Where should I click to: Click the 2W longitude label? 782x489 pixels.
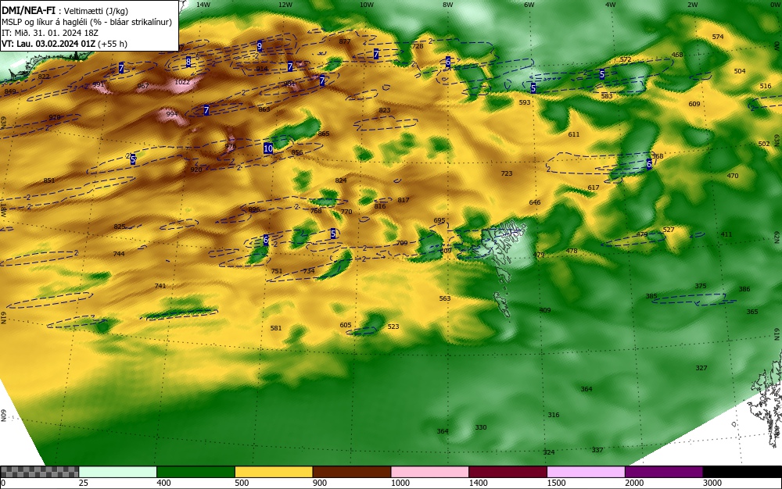pyautogui.click(x=692, y=5)
